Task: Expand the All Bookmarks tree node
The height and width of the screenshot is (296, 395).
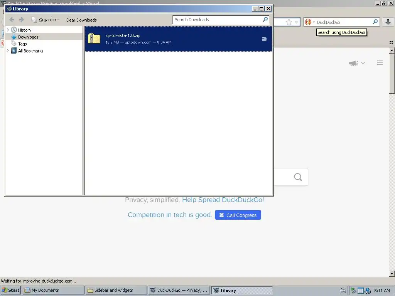Action: pos(8,51)
